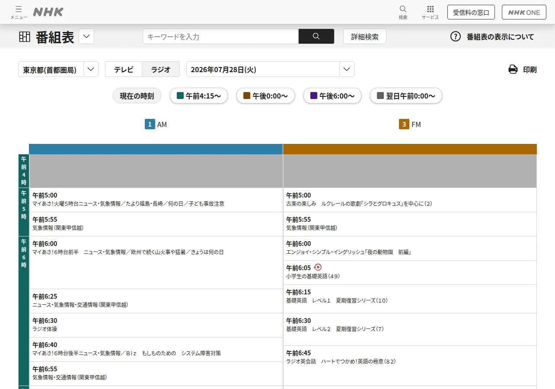
Task: Jump to 午前4:15〜 time slot
Action: 199,96
